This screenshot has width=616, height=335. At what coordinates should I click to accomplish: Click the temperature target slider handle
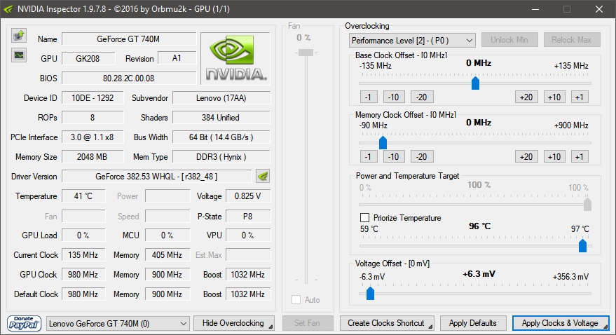[x=582, y=246]
